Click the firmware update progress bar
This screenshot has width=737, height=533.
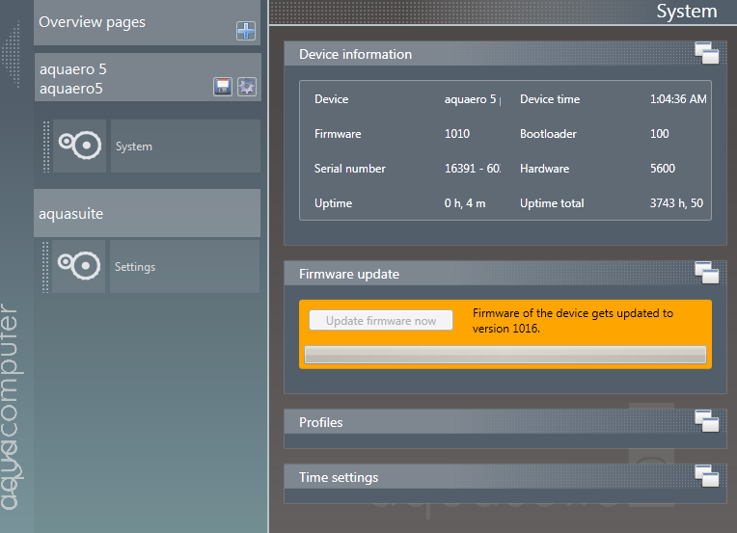(x=505, y=355)
